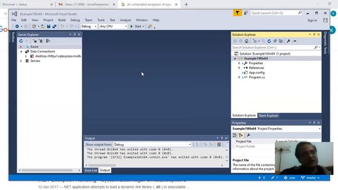Expand the References node
338x190 pixels.
tap(239, 68)
